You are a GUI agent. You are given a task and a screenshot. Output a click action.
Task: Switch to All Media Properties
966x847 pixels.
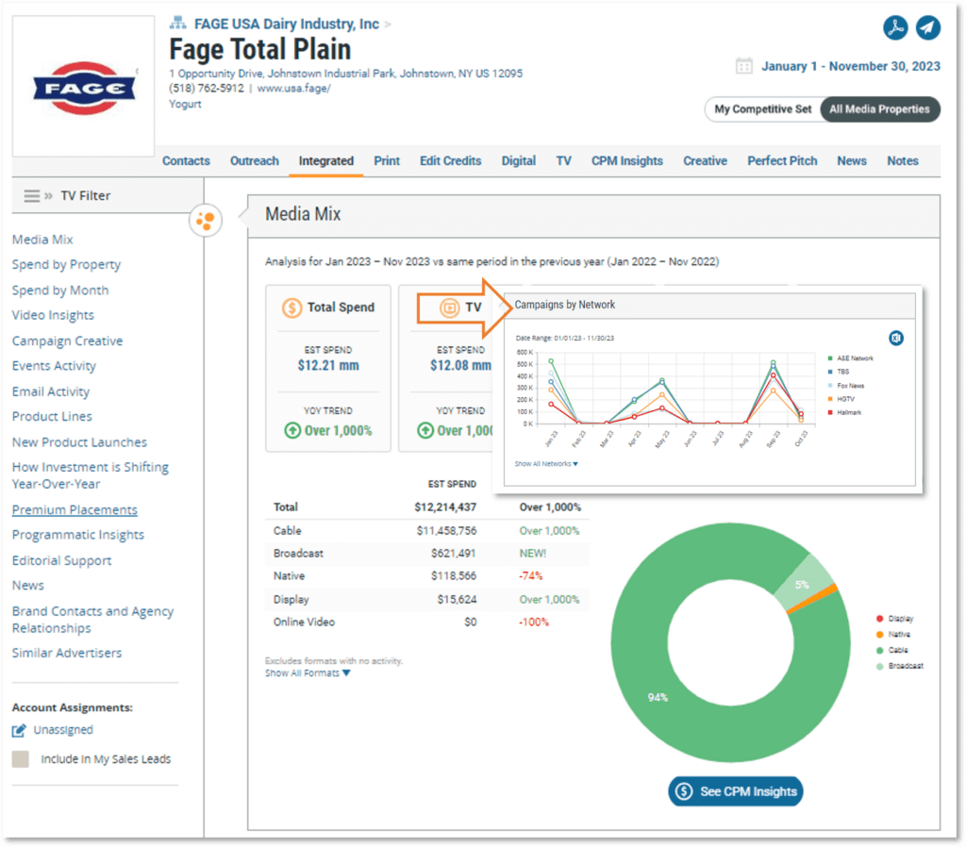point(879,109)
